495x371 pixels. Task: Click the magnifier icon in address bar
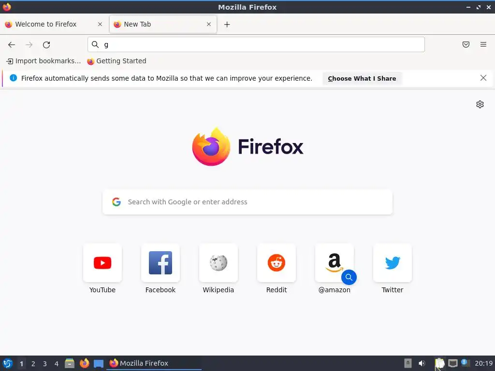coord(95,44)
